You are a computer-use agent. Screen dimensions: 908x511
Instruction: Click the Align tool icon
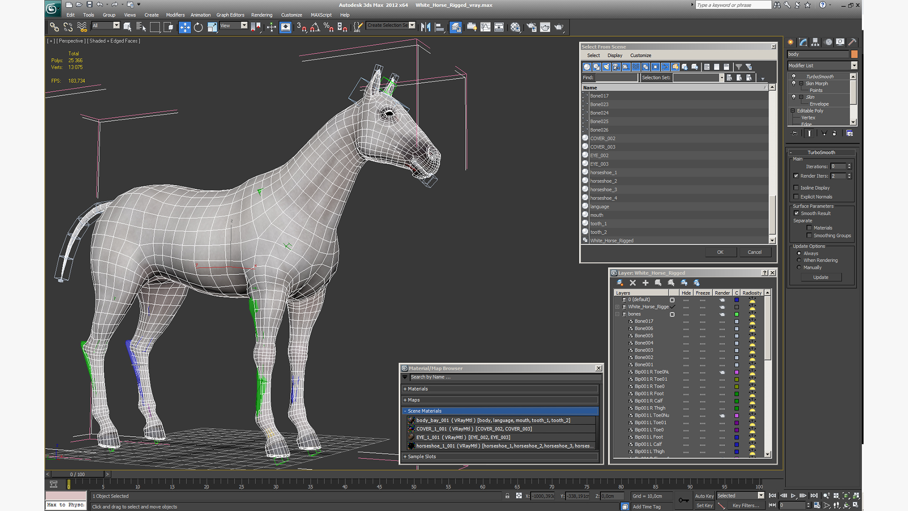(439, 27)
